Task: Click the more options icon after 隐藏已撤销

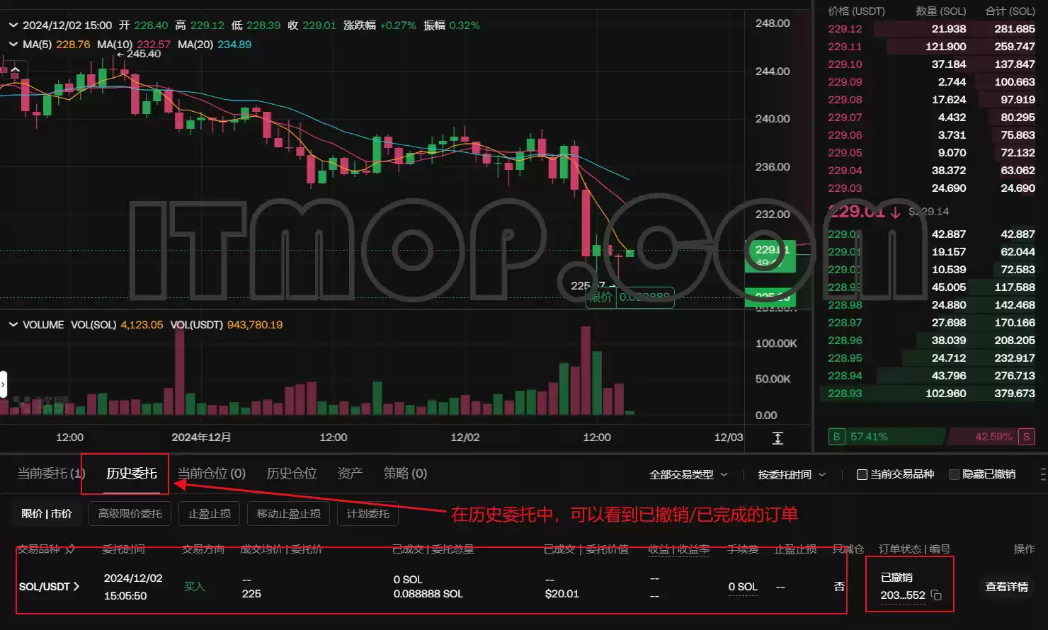Action: pos(1042,474)
